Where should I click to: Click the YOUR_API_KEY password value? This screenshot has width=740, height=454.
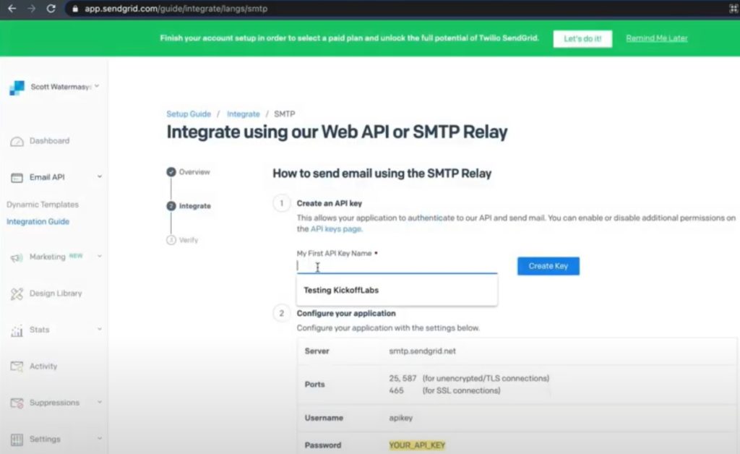click(417, 445)
